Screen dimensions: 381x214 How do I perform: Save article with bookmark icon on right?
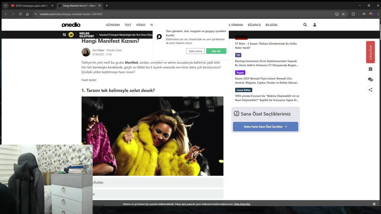click(x=370, y=69)
